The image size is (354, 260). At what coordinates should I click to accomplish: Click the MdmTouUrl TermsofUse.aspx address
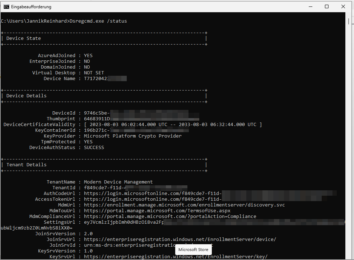(x=157, y=211)
